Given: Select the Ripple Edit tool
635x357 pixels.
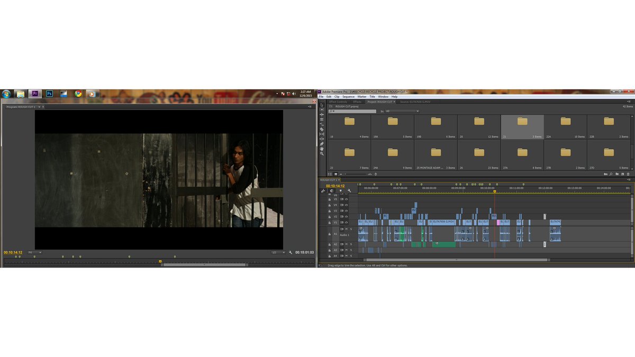Looking at the screenshot, I should 322,115.
